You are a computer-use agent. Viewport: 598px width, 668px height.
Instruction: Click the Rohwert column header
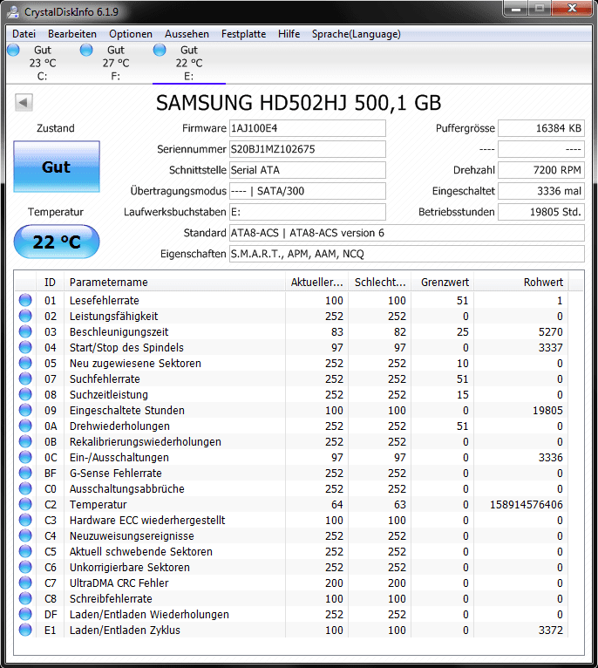(521, 282)
